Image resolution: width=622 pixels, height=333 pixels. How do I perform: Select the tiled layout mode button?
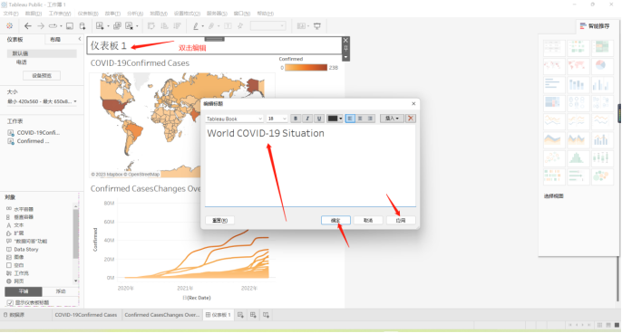24,291
